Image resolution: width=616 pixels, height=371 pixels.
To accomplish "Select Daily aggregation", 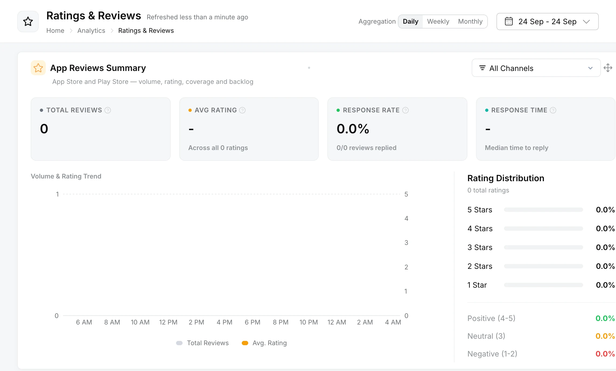I will [x=411, y=22].
